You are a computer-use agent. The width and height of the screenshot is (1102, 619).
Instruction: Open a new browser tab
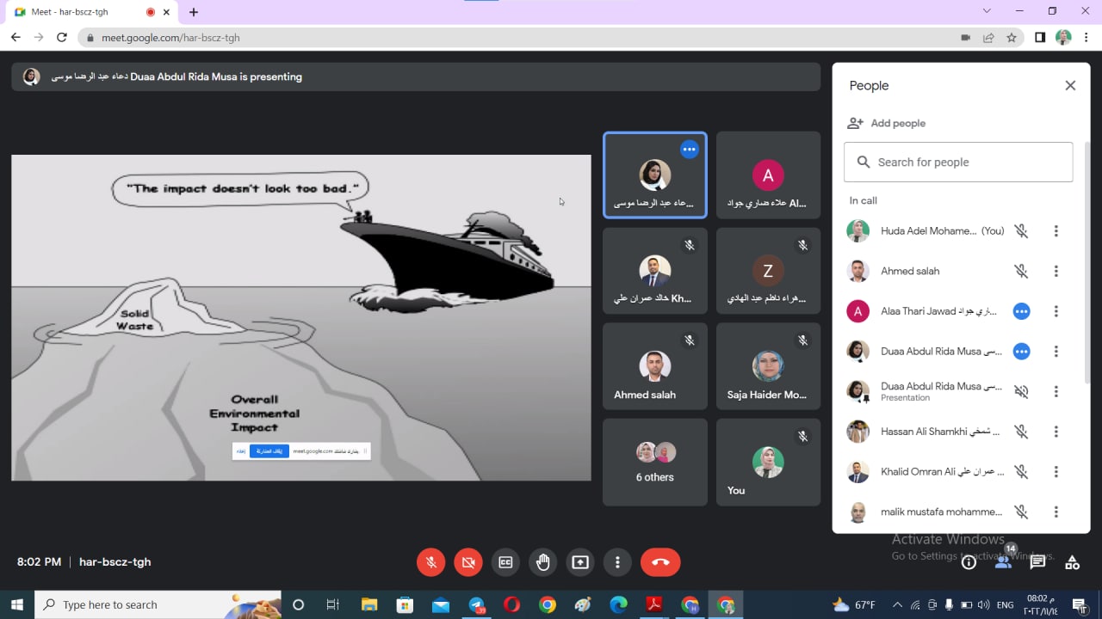(x=194, y=12)
